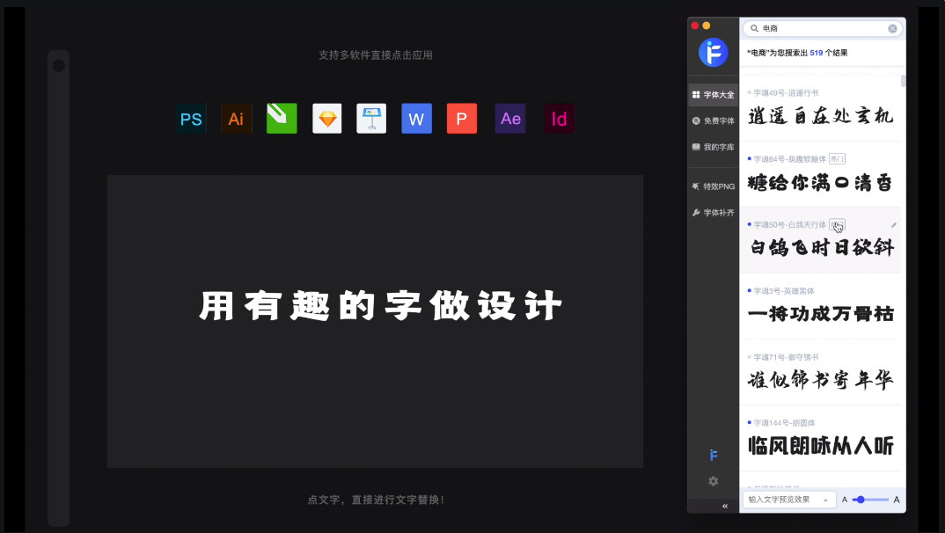This screenshot has height=533, width=945.
Task: Open the settings gear in sidebar
Action: [x=713, y=481]
